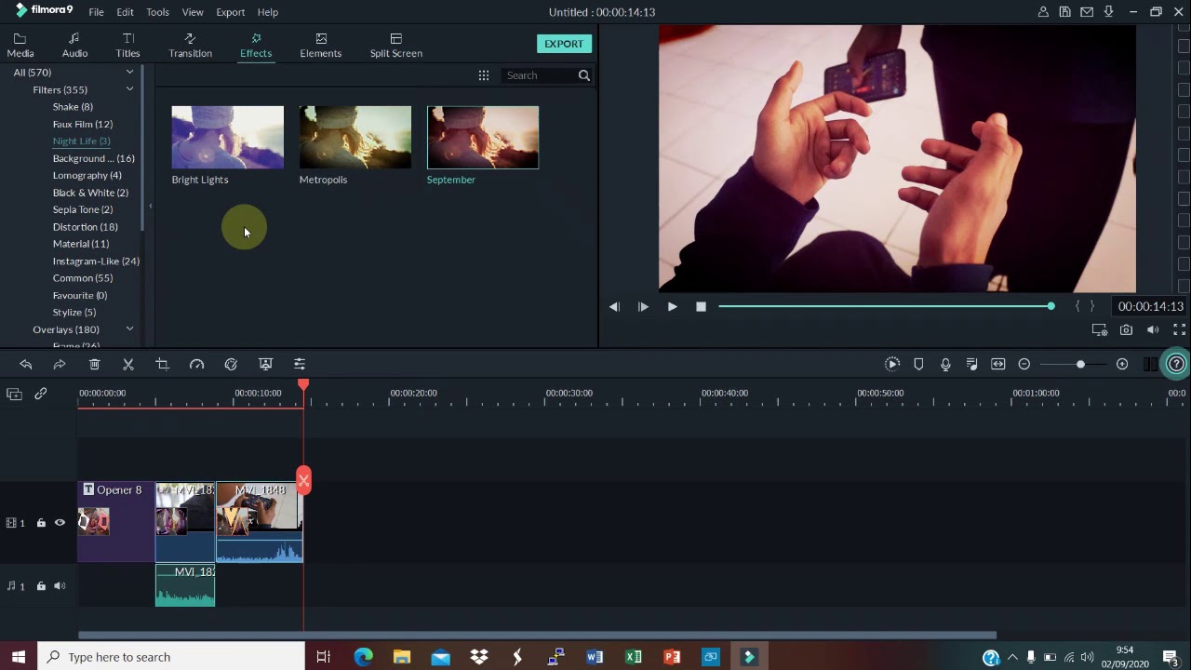The image size is (1191, 670).
Task: Switch to the Elements tab
Action: point(320,45)
